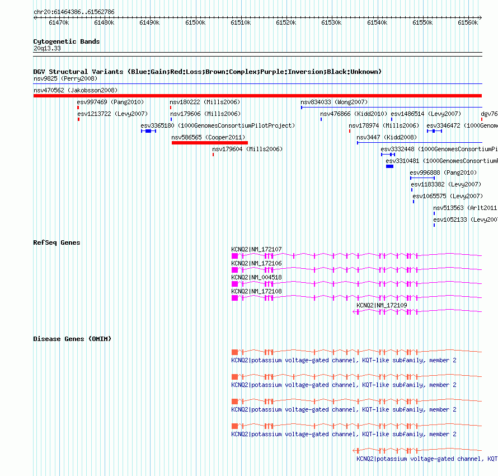Open transcript KCNQ2|NM_172106

(x=256, y=263)
